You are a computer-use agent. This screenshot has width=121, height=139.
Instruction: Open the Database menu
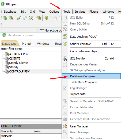tap(10, 12)
